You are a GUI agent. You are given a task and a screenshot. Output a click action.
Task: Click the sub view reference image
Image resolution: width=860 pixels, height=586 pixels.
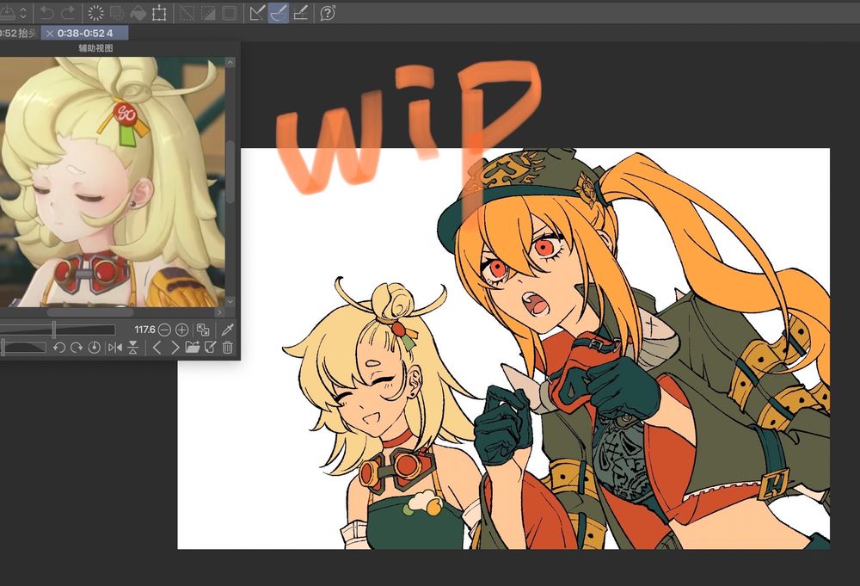click(x=113, y=182)
